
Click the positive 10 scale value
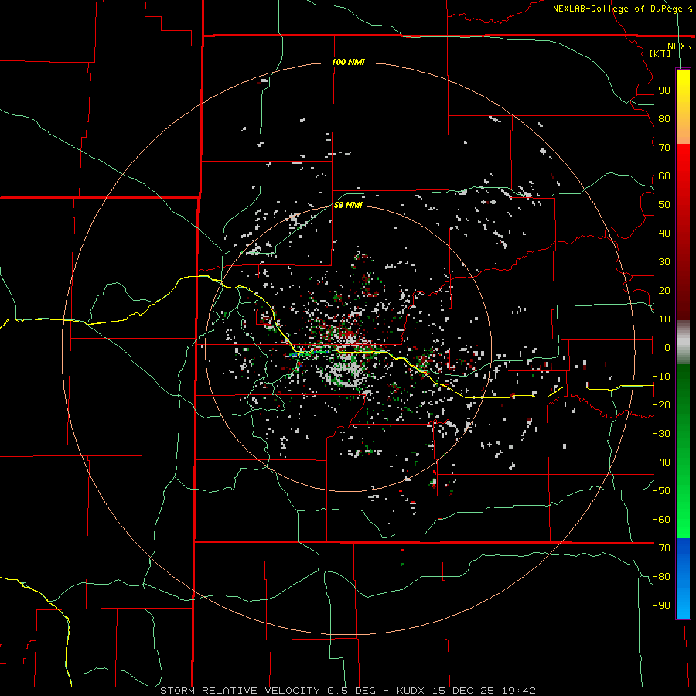pos(664,319)
